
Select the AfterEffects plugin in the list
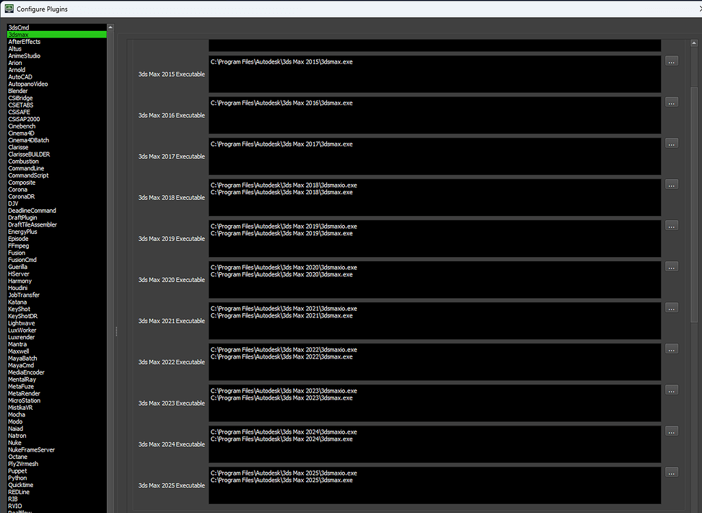click(24, 42)
